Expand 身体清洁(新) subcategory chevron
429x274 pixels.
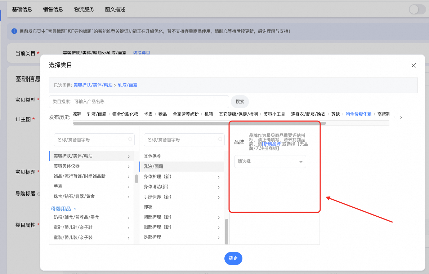(x=219, y=187)
